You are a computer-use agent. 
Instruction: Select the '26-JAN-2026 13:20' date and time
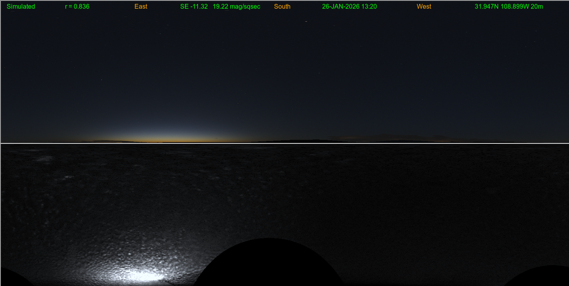(349, 7)
